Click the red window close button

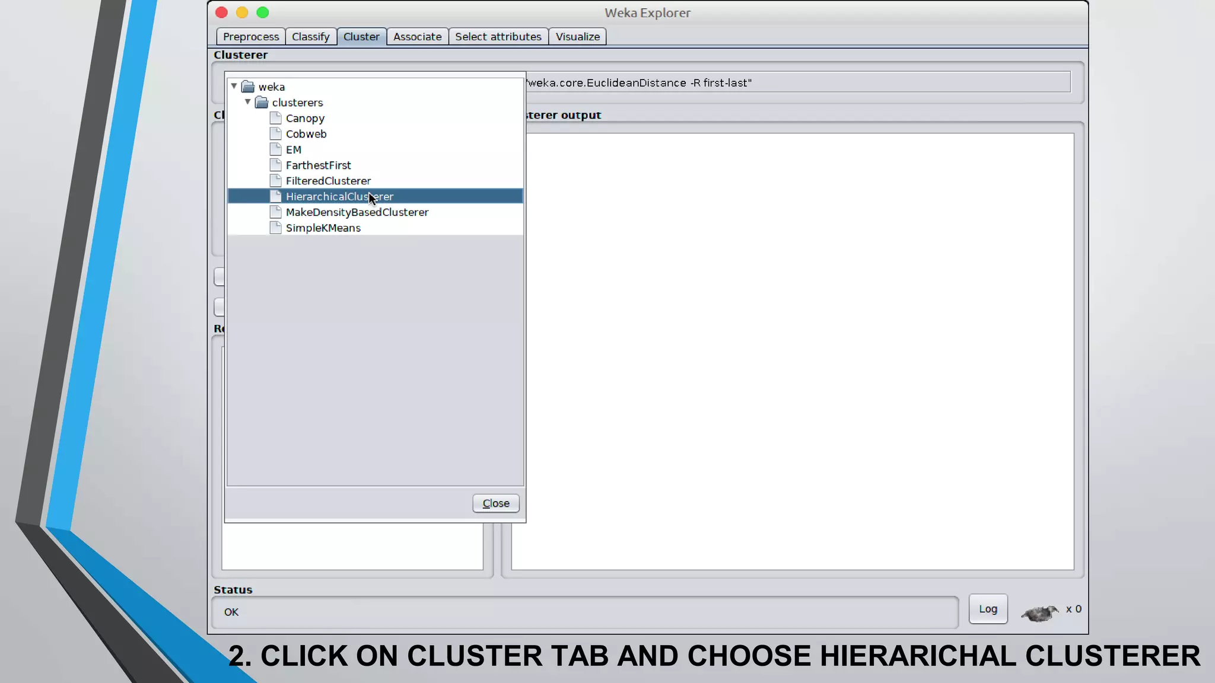coord(221,12)
